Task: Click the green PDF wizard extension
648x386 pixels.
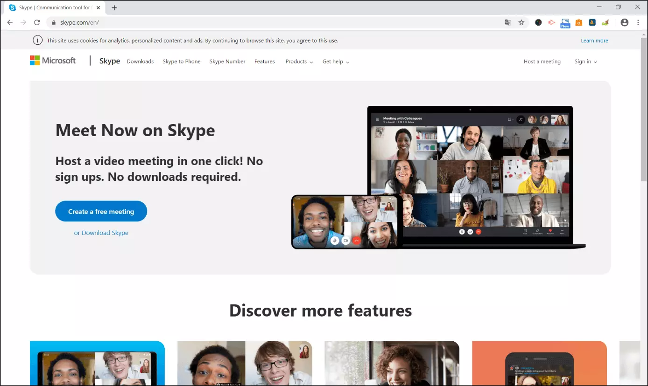Action: (x=606, y=22)
